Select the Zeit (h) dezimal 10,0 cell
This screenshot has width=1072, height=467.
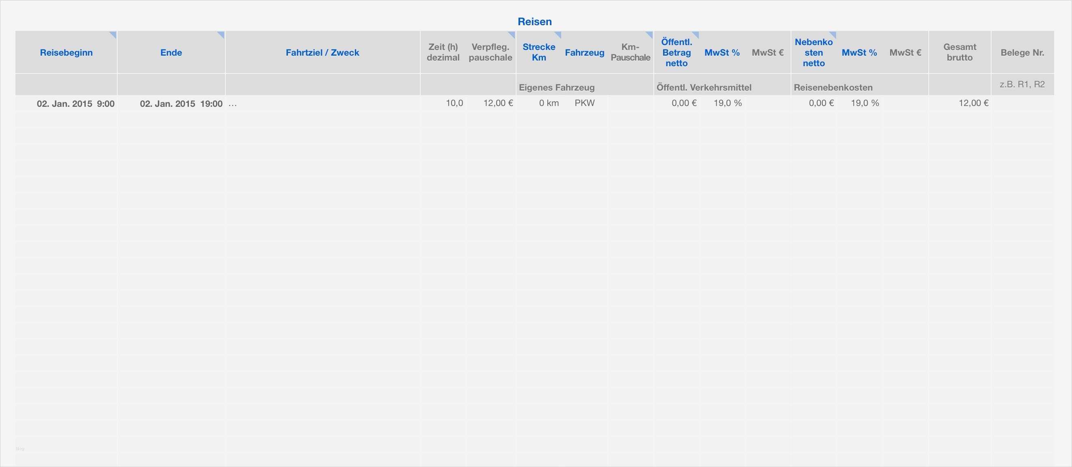pyautogui.click(x=454, y=103)
